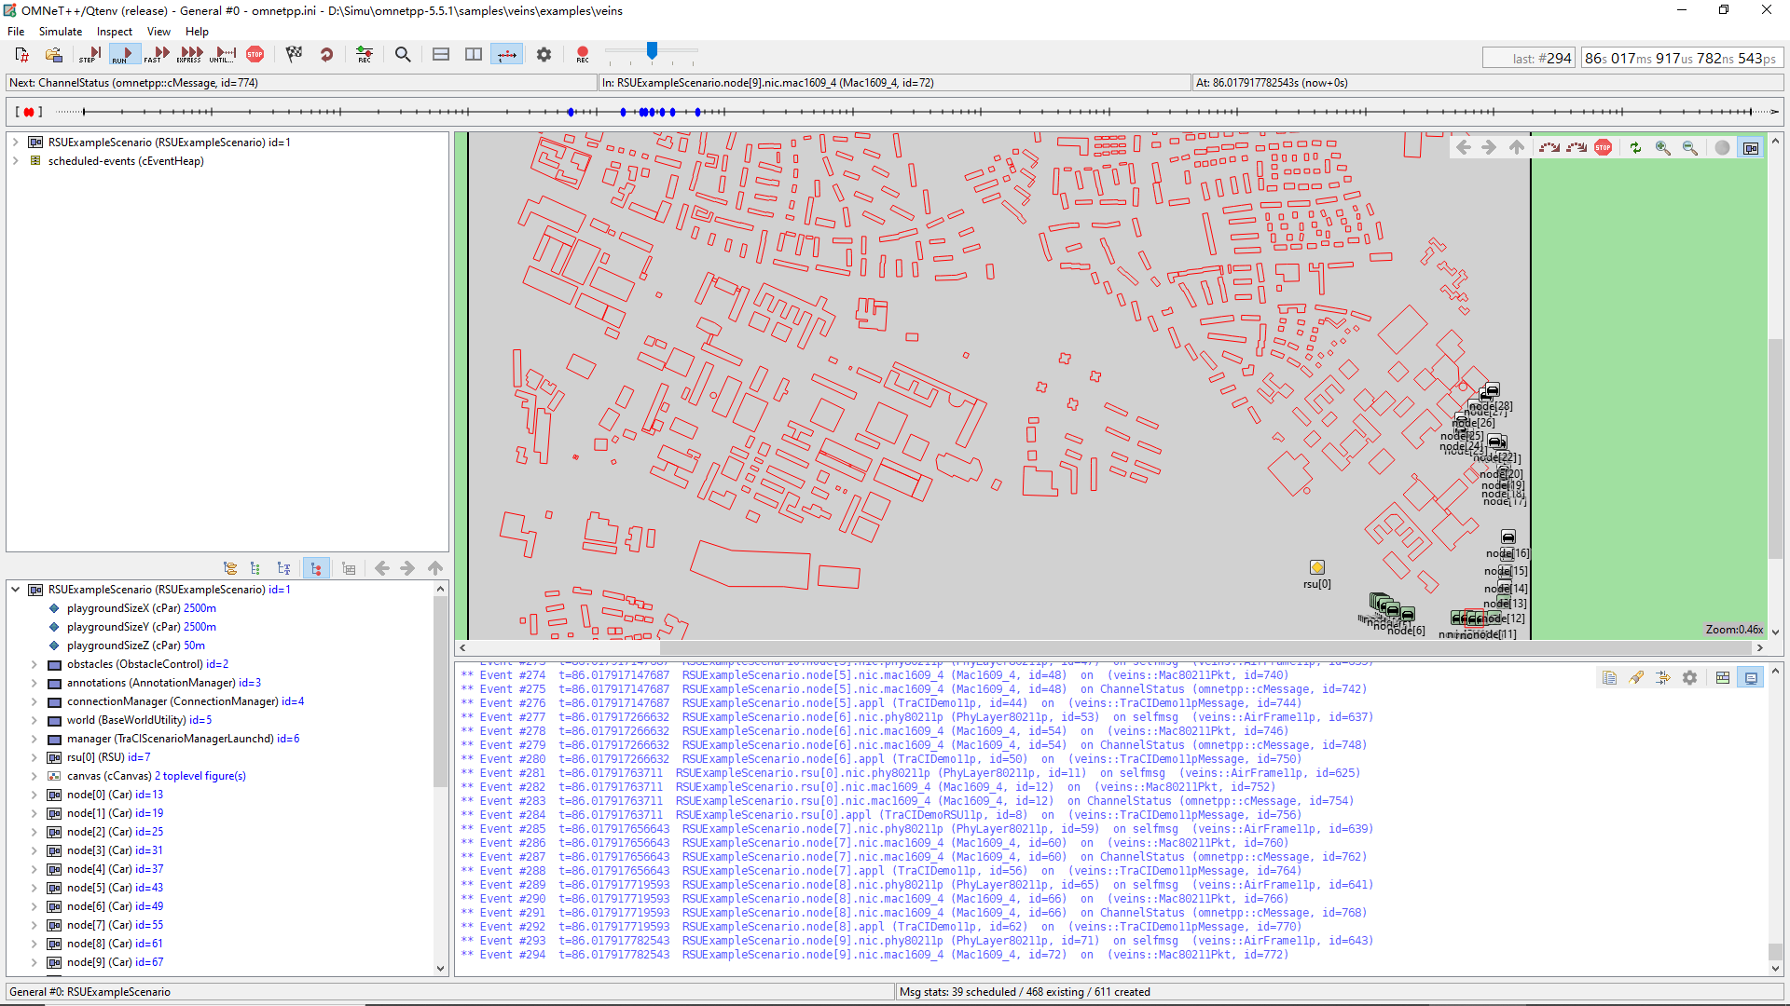Screen dimensions: 1790x1006
Task: Toggle the timeline display button
Action: point(506,54)
